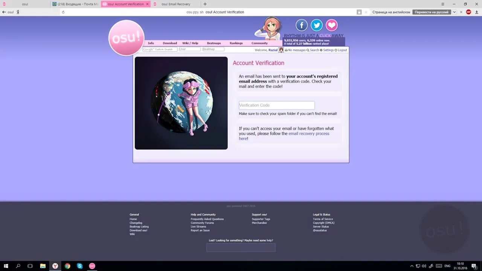Open Chrome from taskbar

coord(67,266)
